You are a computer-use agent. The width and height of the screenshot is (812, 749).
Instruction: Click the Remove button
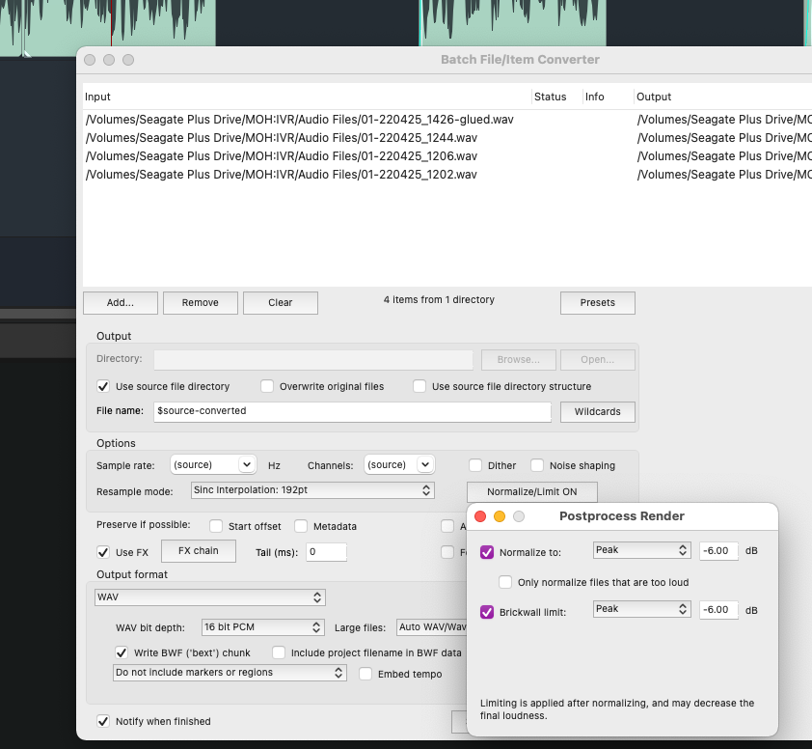(x=201, y=303)
